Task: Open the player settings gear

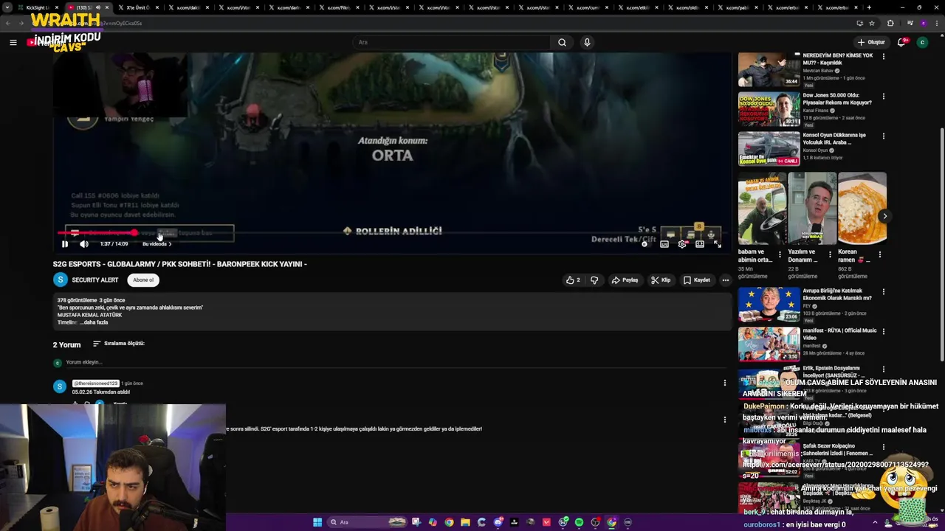Action: 682,244
